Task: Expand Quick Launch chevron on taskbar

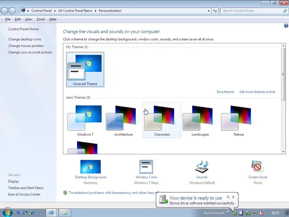Action: click(x=228, y=211)
